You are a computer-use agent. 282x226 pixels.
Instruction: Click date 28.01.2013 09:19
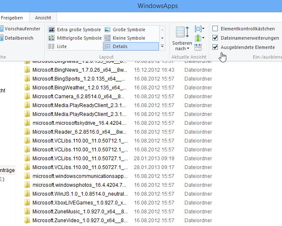point(154,159)
